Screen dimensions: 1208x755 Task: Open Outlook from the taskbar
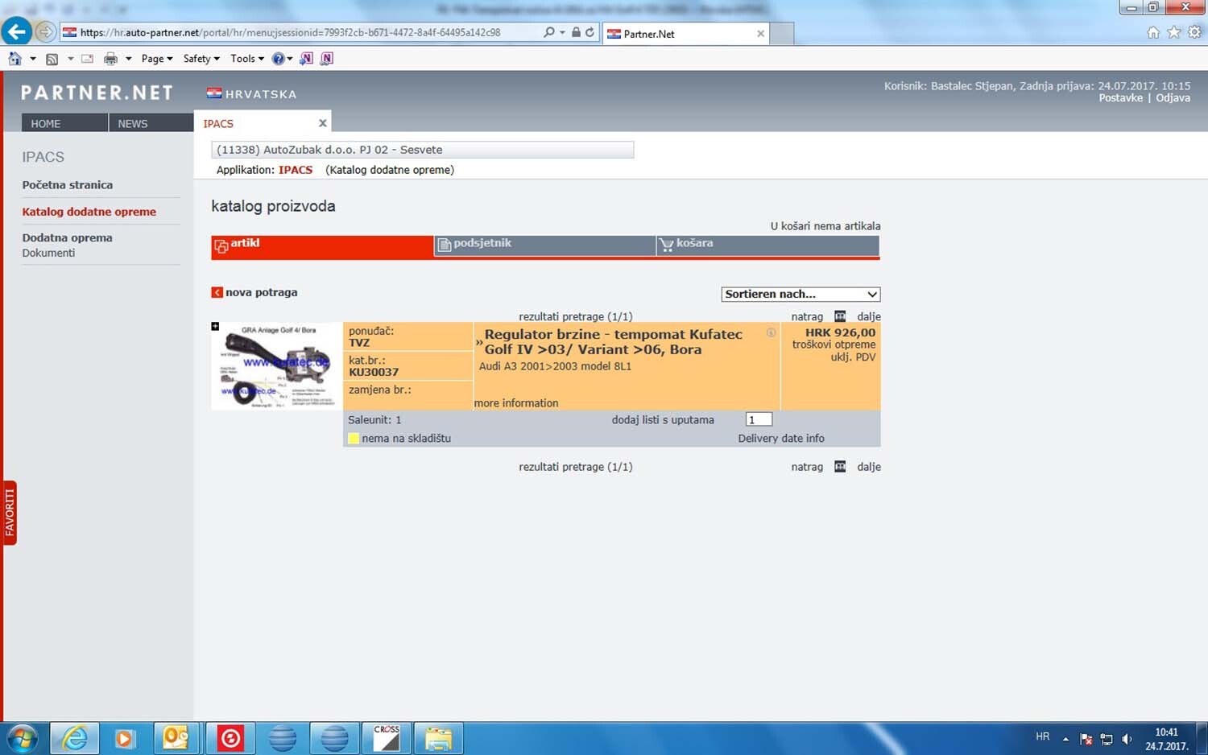pos(176,738)
